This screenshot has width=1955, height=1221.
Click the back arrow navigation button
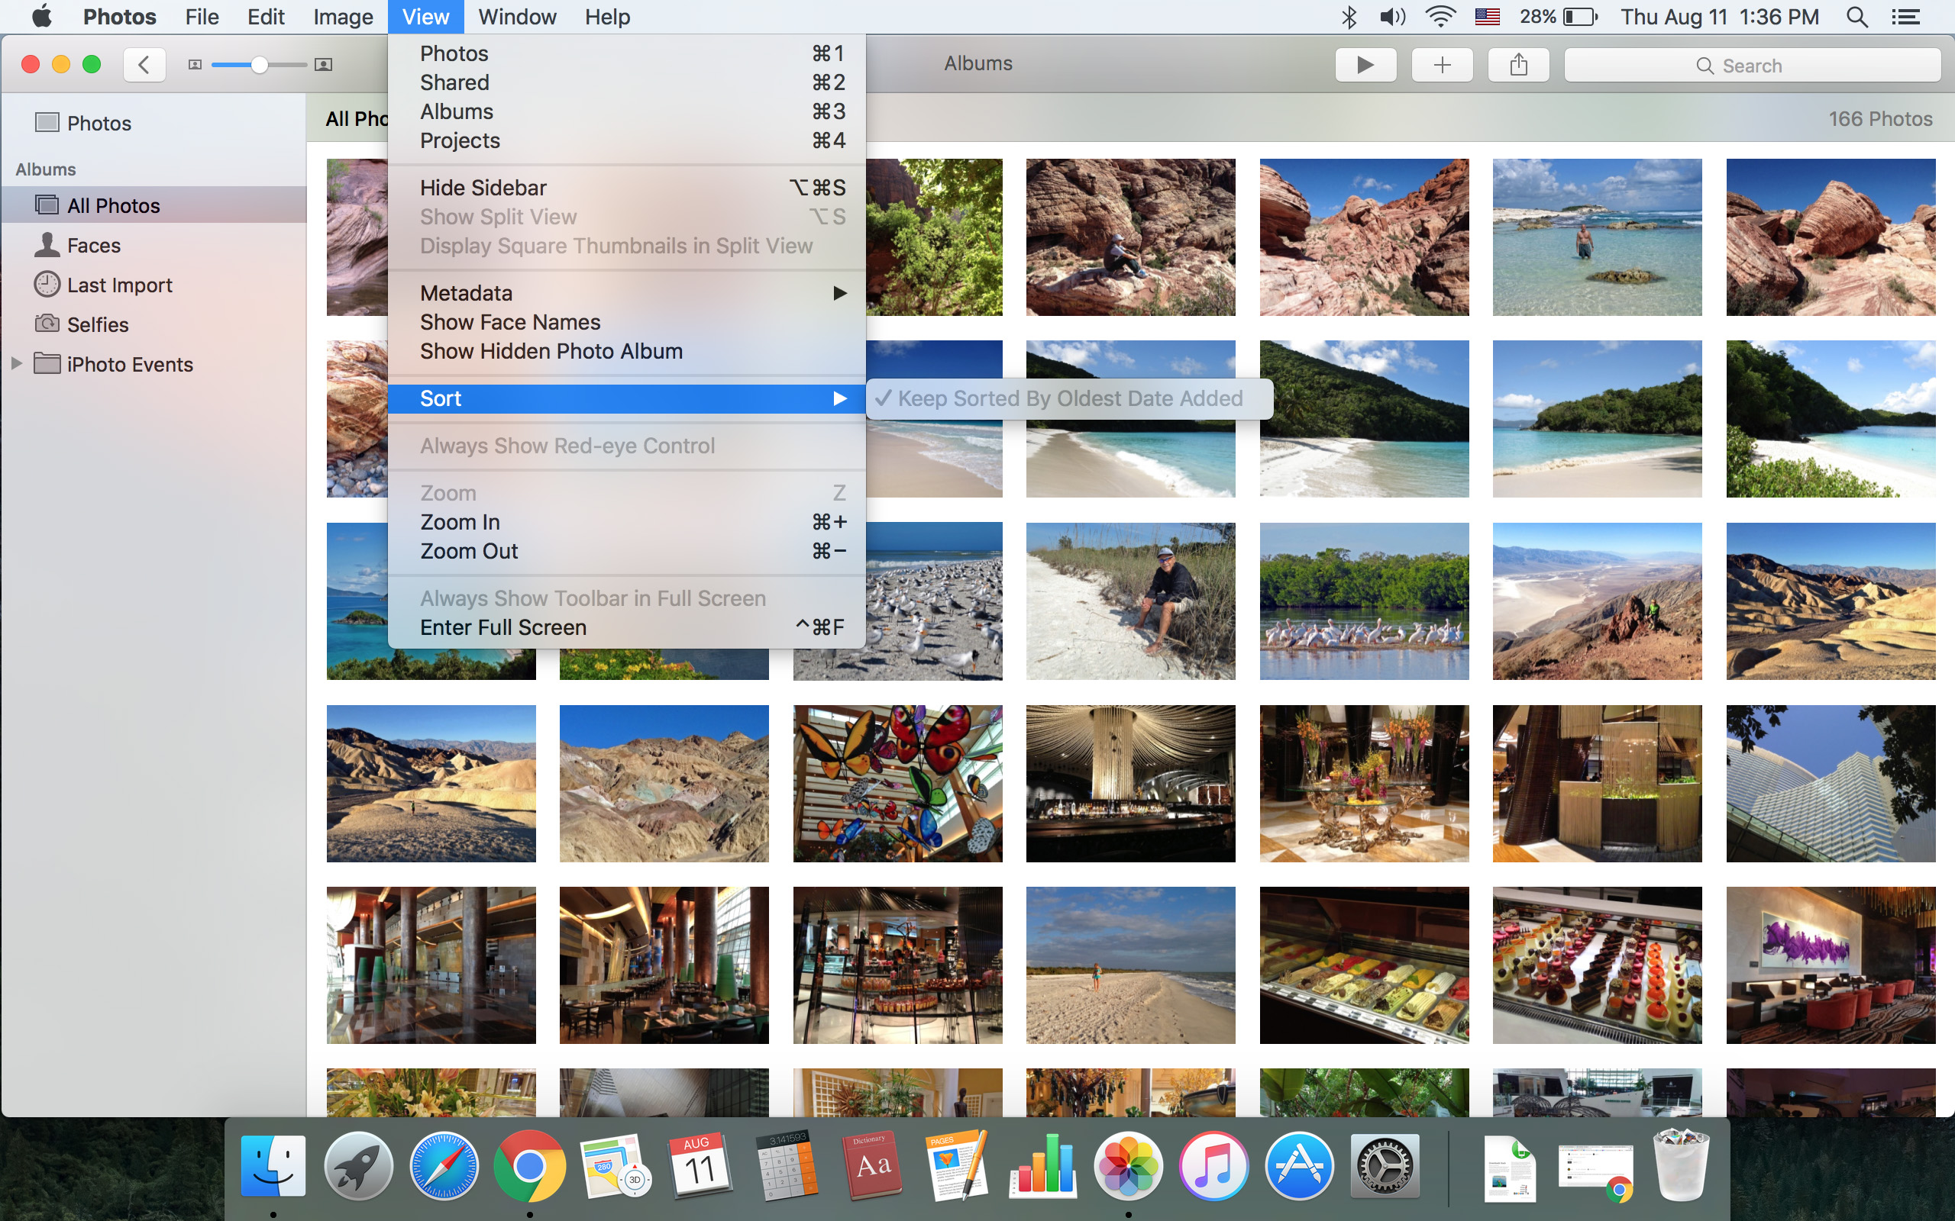(144, 65)
